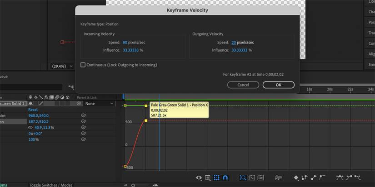Image resolution: width=375 pixels, height=187 pixels.
Task: Click the Parent & Link column header
Action: click(87, 97)
